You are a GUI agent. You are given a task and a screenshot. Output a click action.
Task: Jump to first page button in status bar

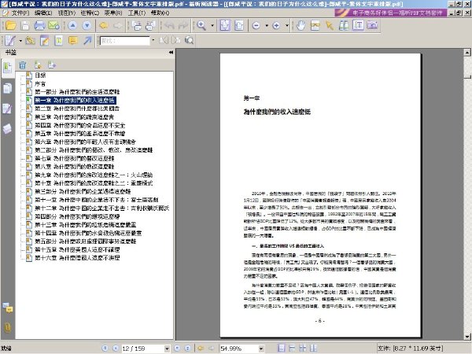tap(105, 348)
